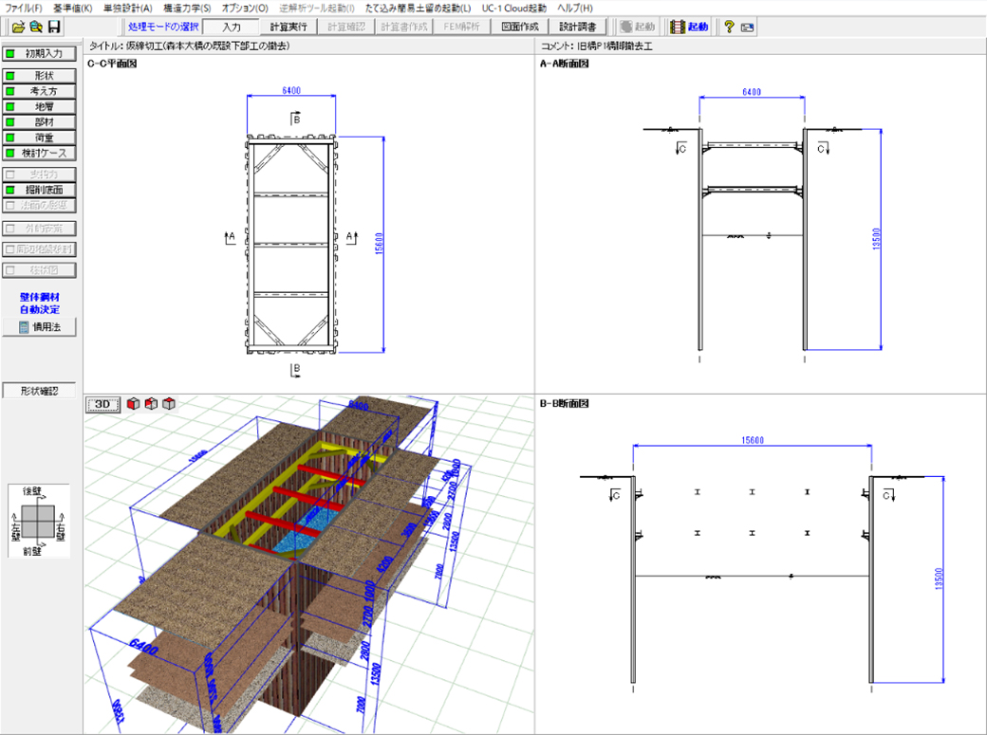Open the help question mark icon
This screenshot has width=987, height=735.
click(x=729, y=28)
